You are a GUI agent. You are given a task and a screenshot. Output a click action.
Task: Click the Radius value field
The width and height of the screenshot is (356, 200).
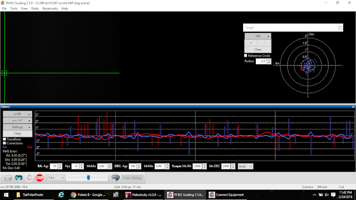coord(261,61)
